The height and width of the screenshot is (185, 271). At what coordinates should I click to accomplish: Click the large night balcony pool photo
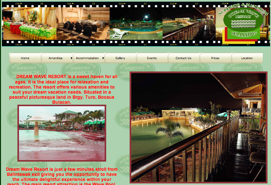(x=198, y=127)
